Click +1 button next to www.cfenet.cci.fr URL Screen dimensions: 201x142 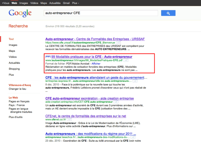tap(69, 119)
